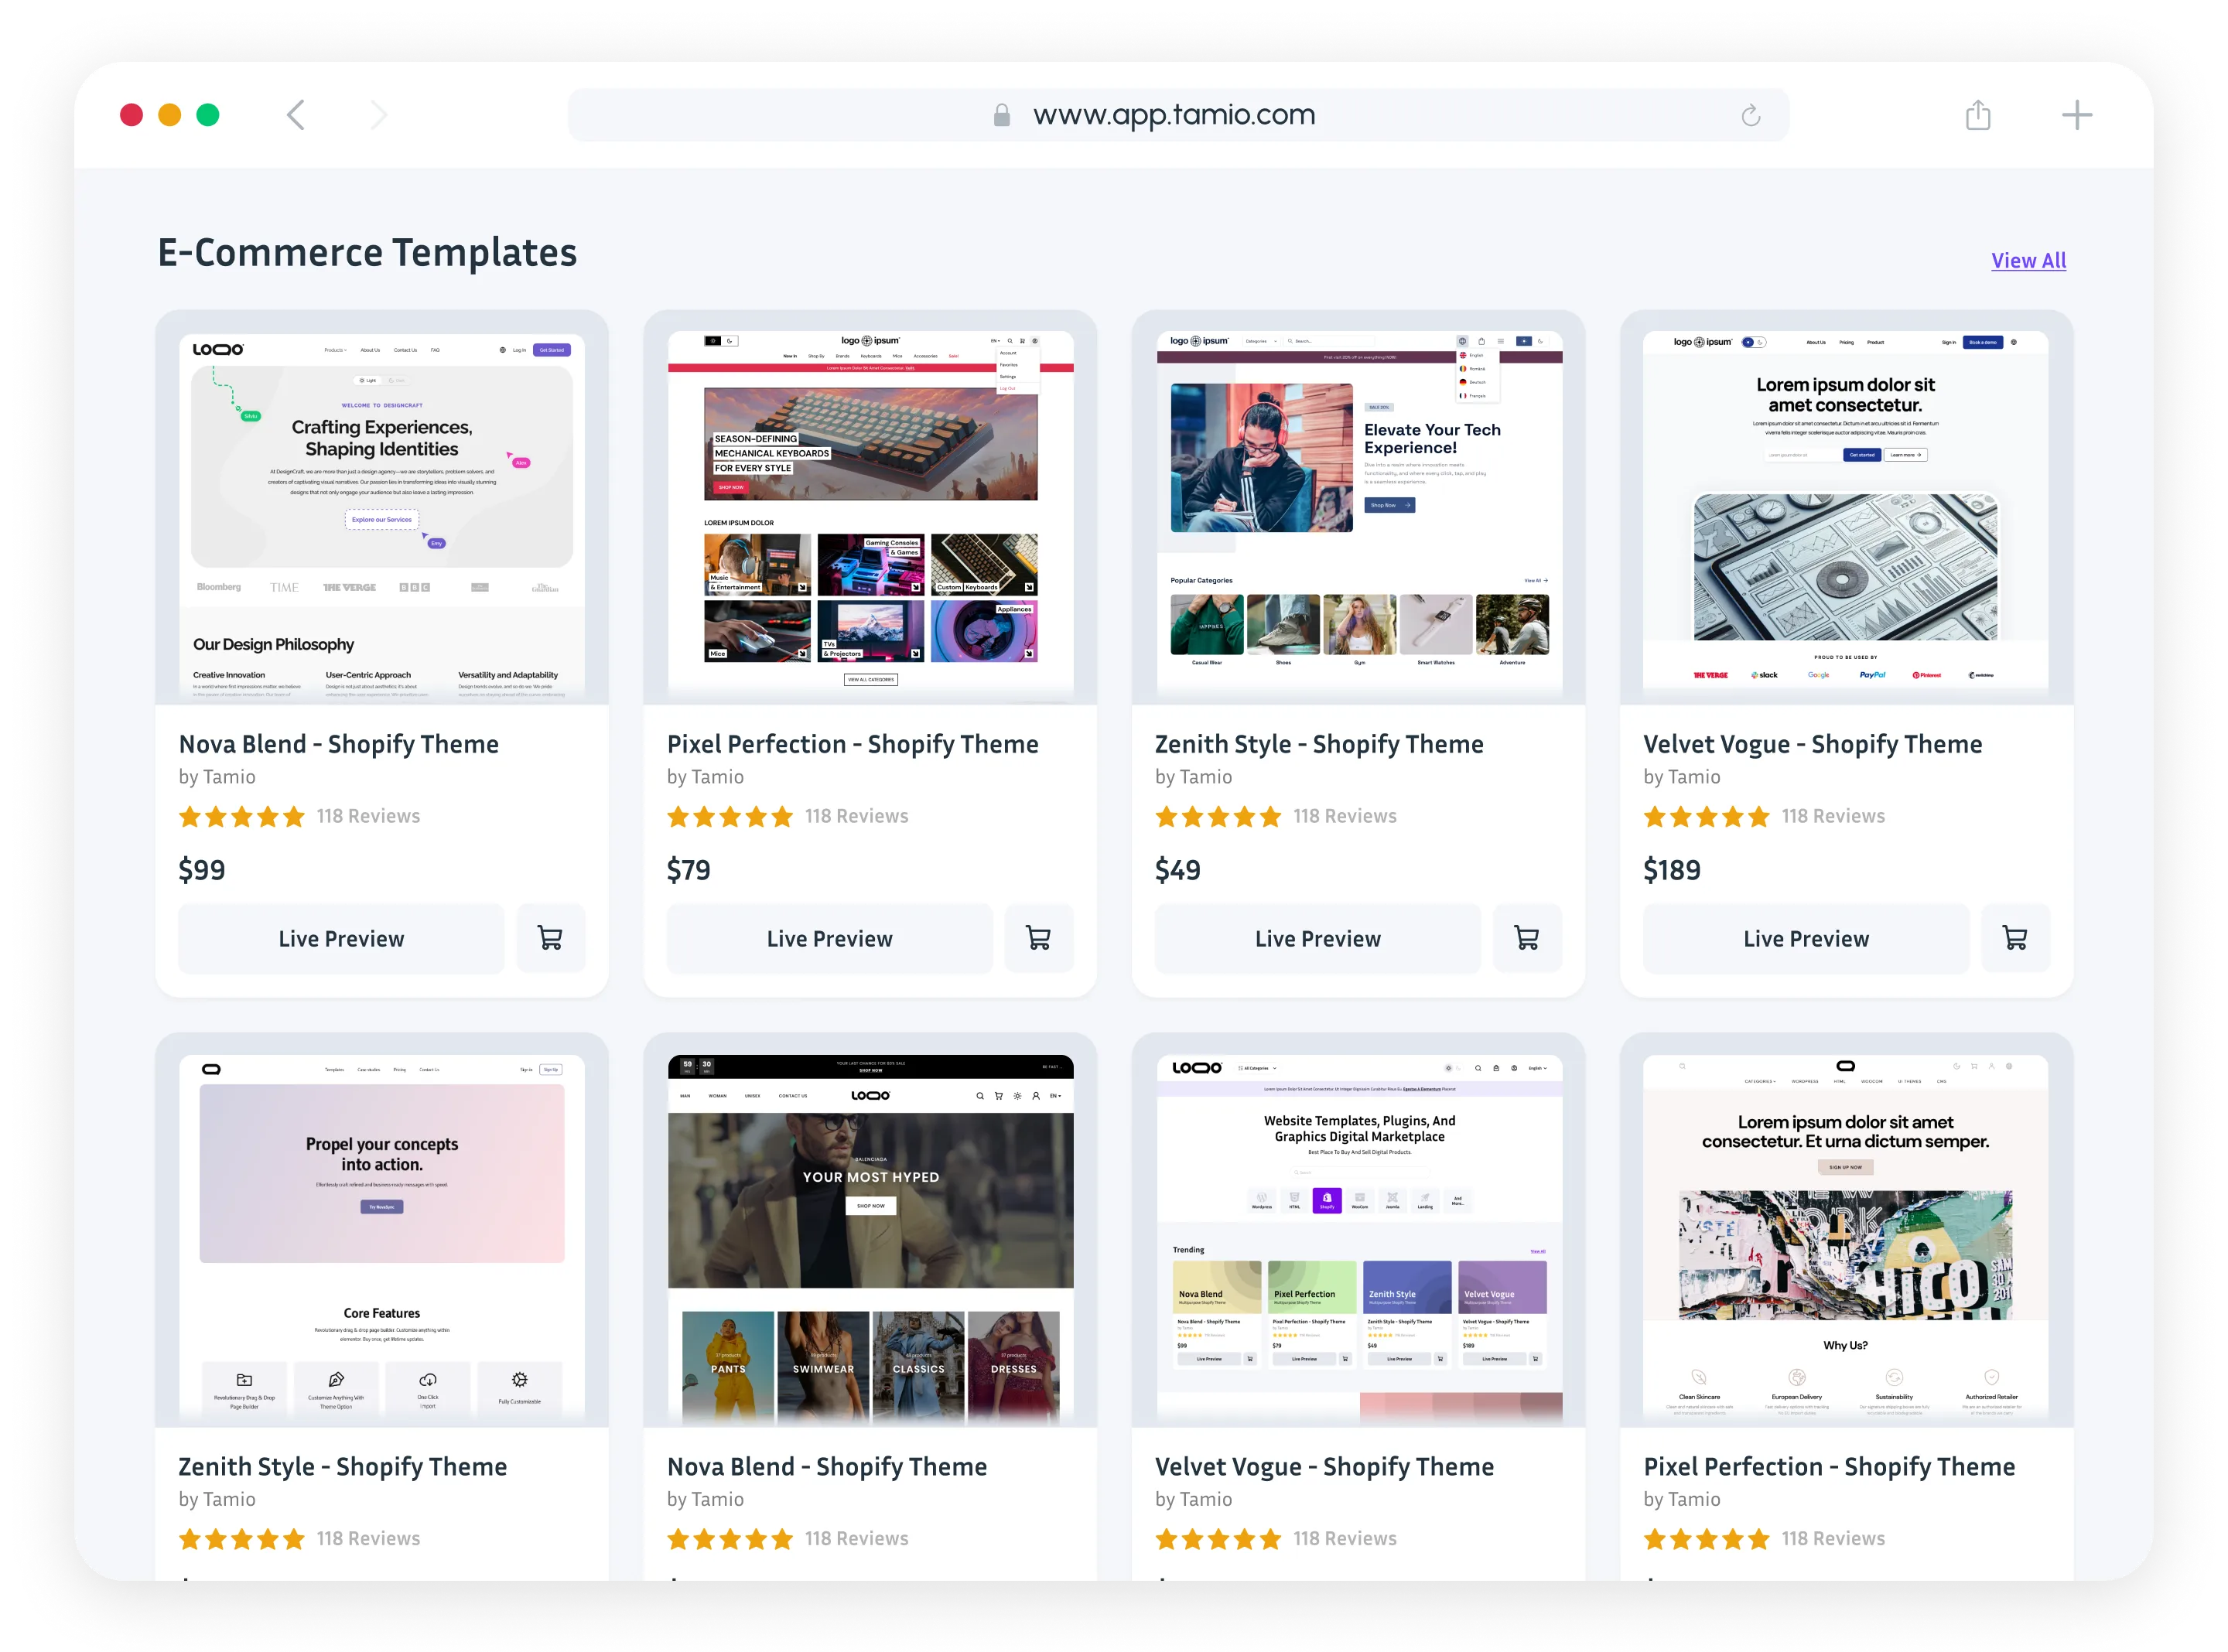Screen dimensions: 2228x1652
Task: Click the www.app.tamio.com address bar
Action: pos(1173,115)
